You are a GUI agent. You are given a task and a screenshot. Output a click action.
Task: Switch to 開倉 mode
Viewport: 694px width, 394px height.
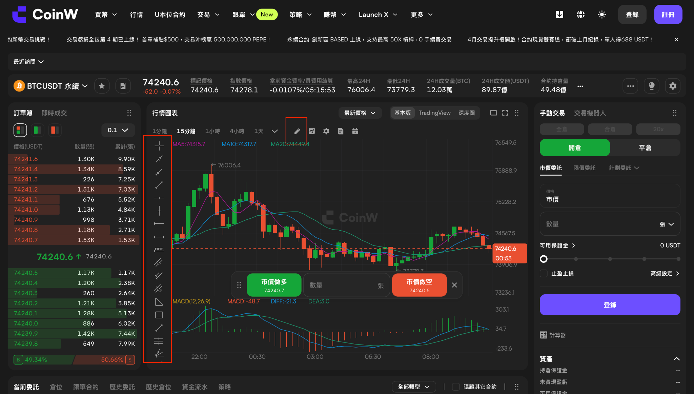point(575,147)
